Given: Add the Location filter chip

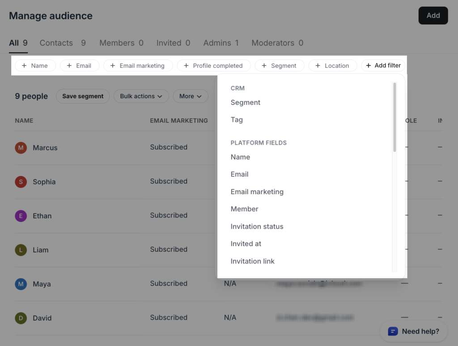Looking at the screenshot, I should coord(333,66).
